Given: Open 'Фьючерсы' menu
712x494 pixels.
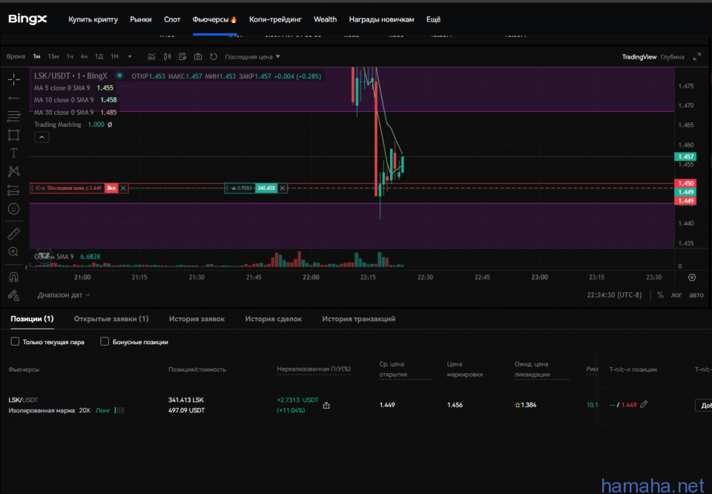Looking at the screenshot, I should (x=214, y=19).
